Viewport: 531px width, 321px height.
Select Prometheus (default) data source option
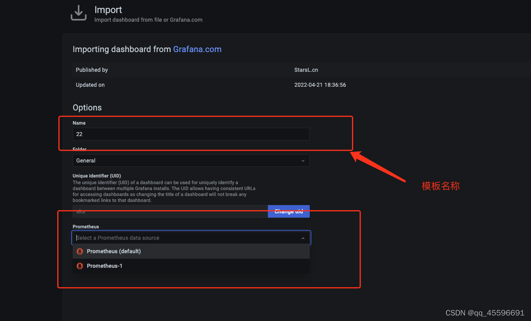click(x=191, y=251)
